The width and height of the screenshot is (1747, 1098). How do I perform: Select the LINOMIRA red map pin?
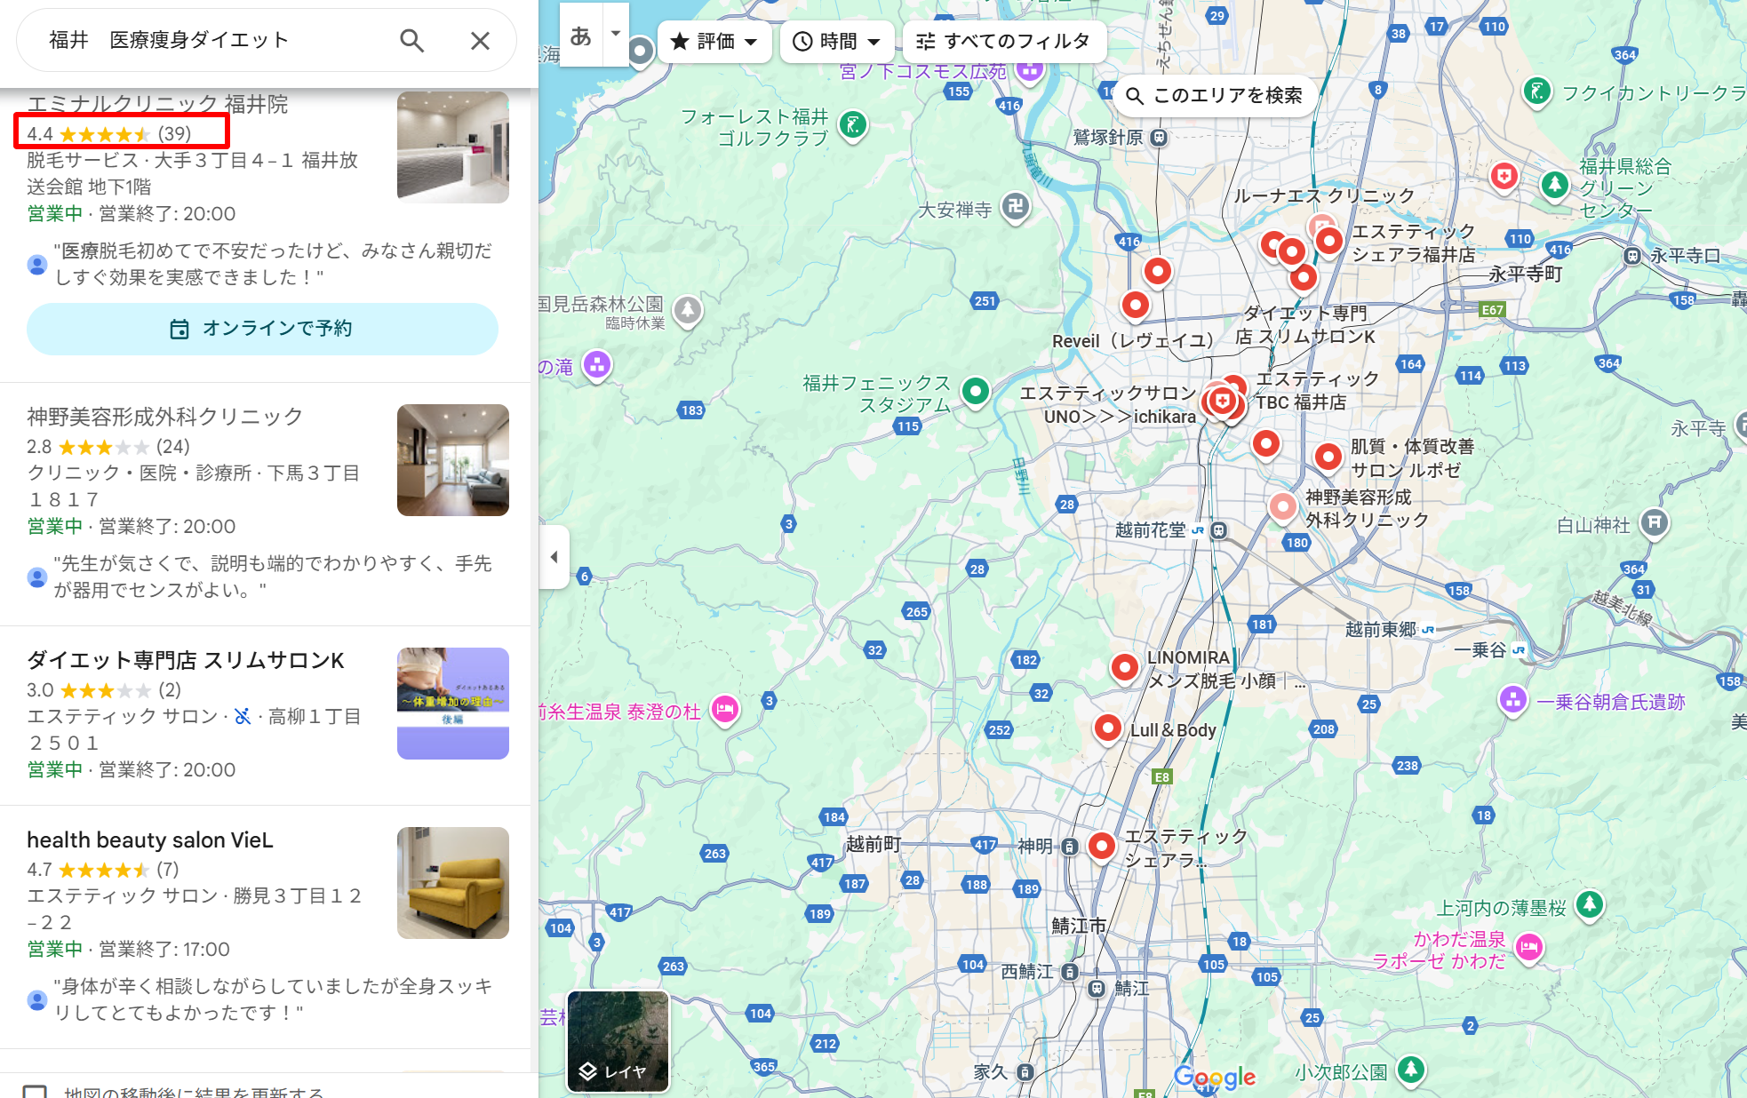pos(1125,666)
